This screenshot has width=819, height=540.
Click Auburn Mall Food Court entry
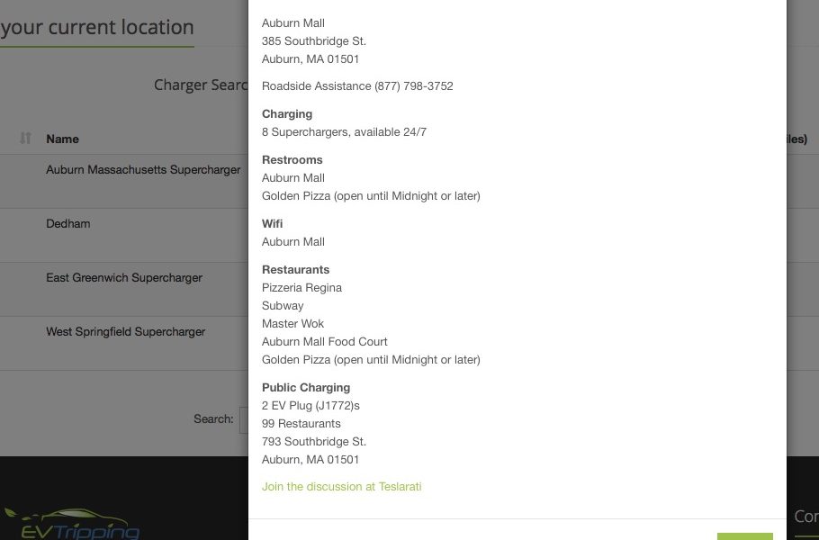(324, 341)
